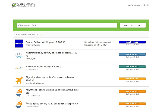Click Levnocestovani.cz link under Kalymnos
Screen dimensions: 163x108
point(33,96)
